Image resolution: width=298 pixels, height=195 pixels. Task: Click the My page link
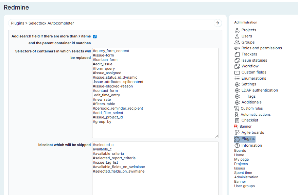pyautogui.click(x=241, y=159)
